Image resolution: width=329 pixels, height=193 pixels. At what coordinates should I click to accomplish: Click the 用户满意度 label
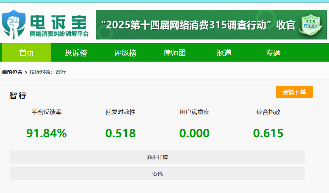pos(194,112)
